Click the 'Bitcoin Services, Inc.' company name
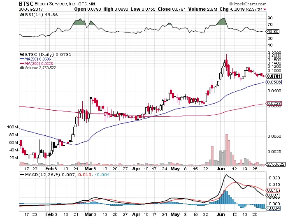 (x=56, y=4)
